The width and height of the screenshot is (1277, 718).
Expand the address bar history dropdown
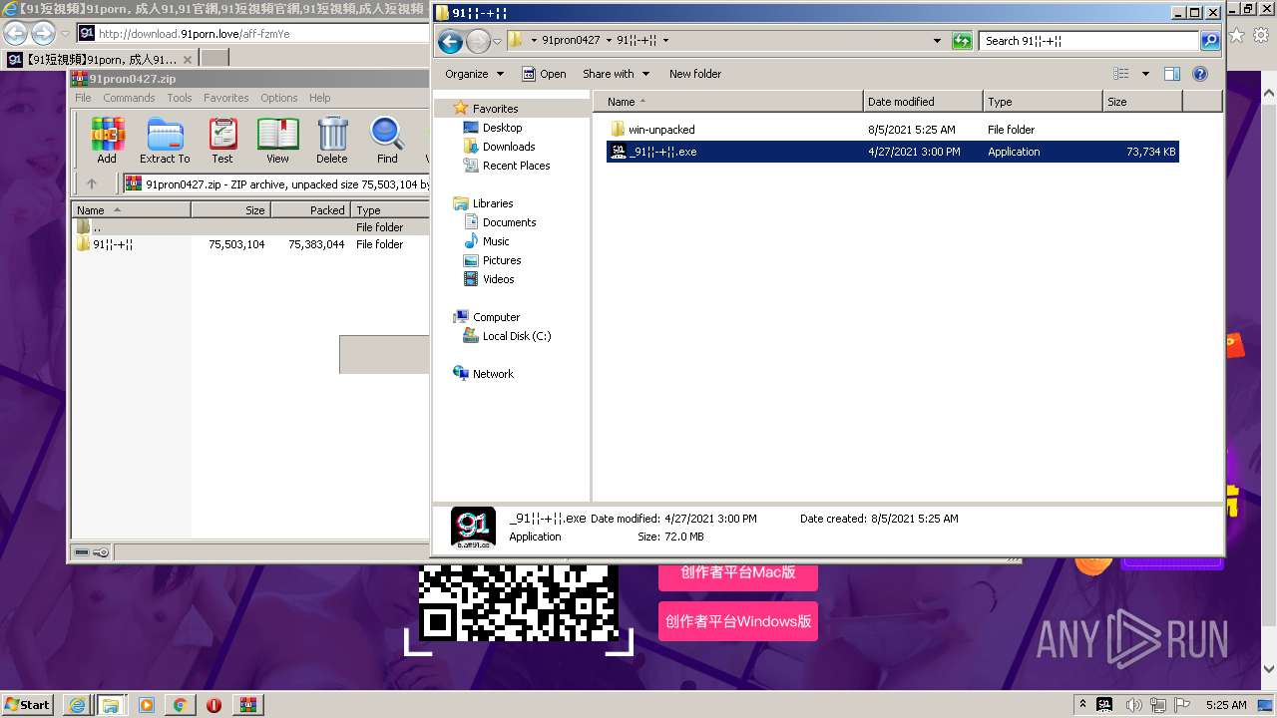[937, 41]
